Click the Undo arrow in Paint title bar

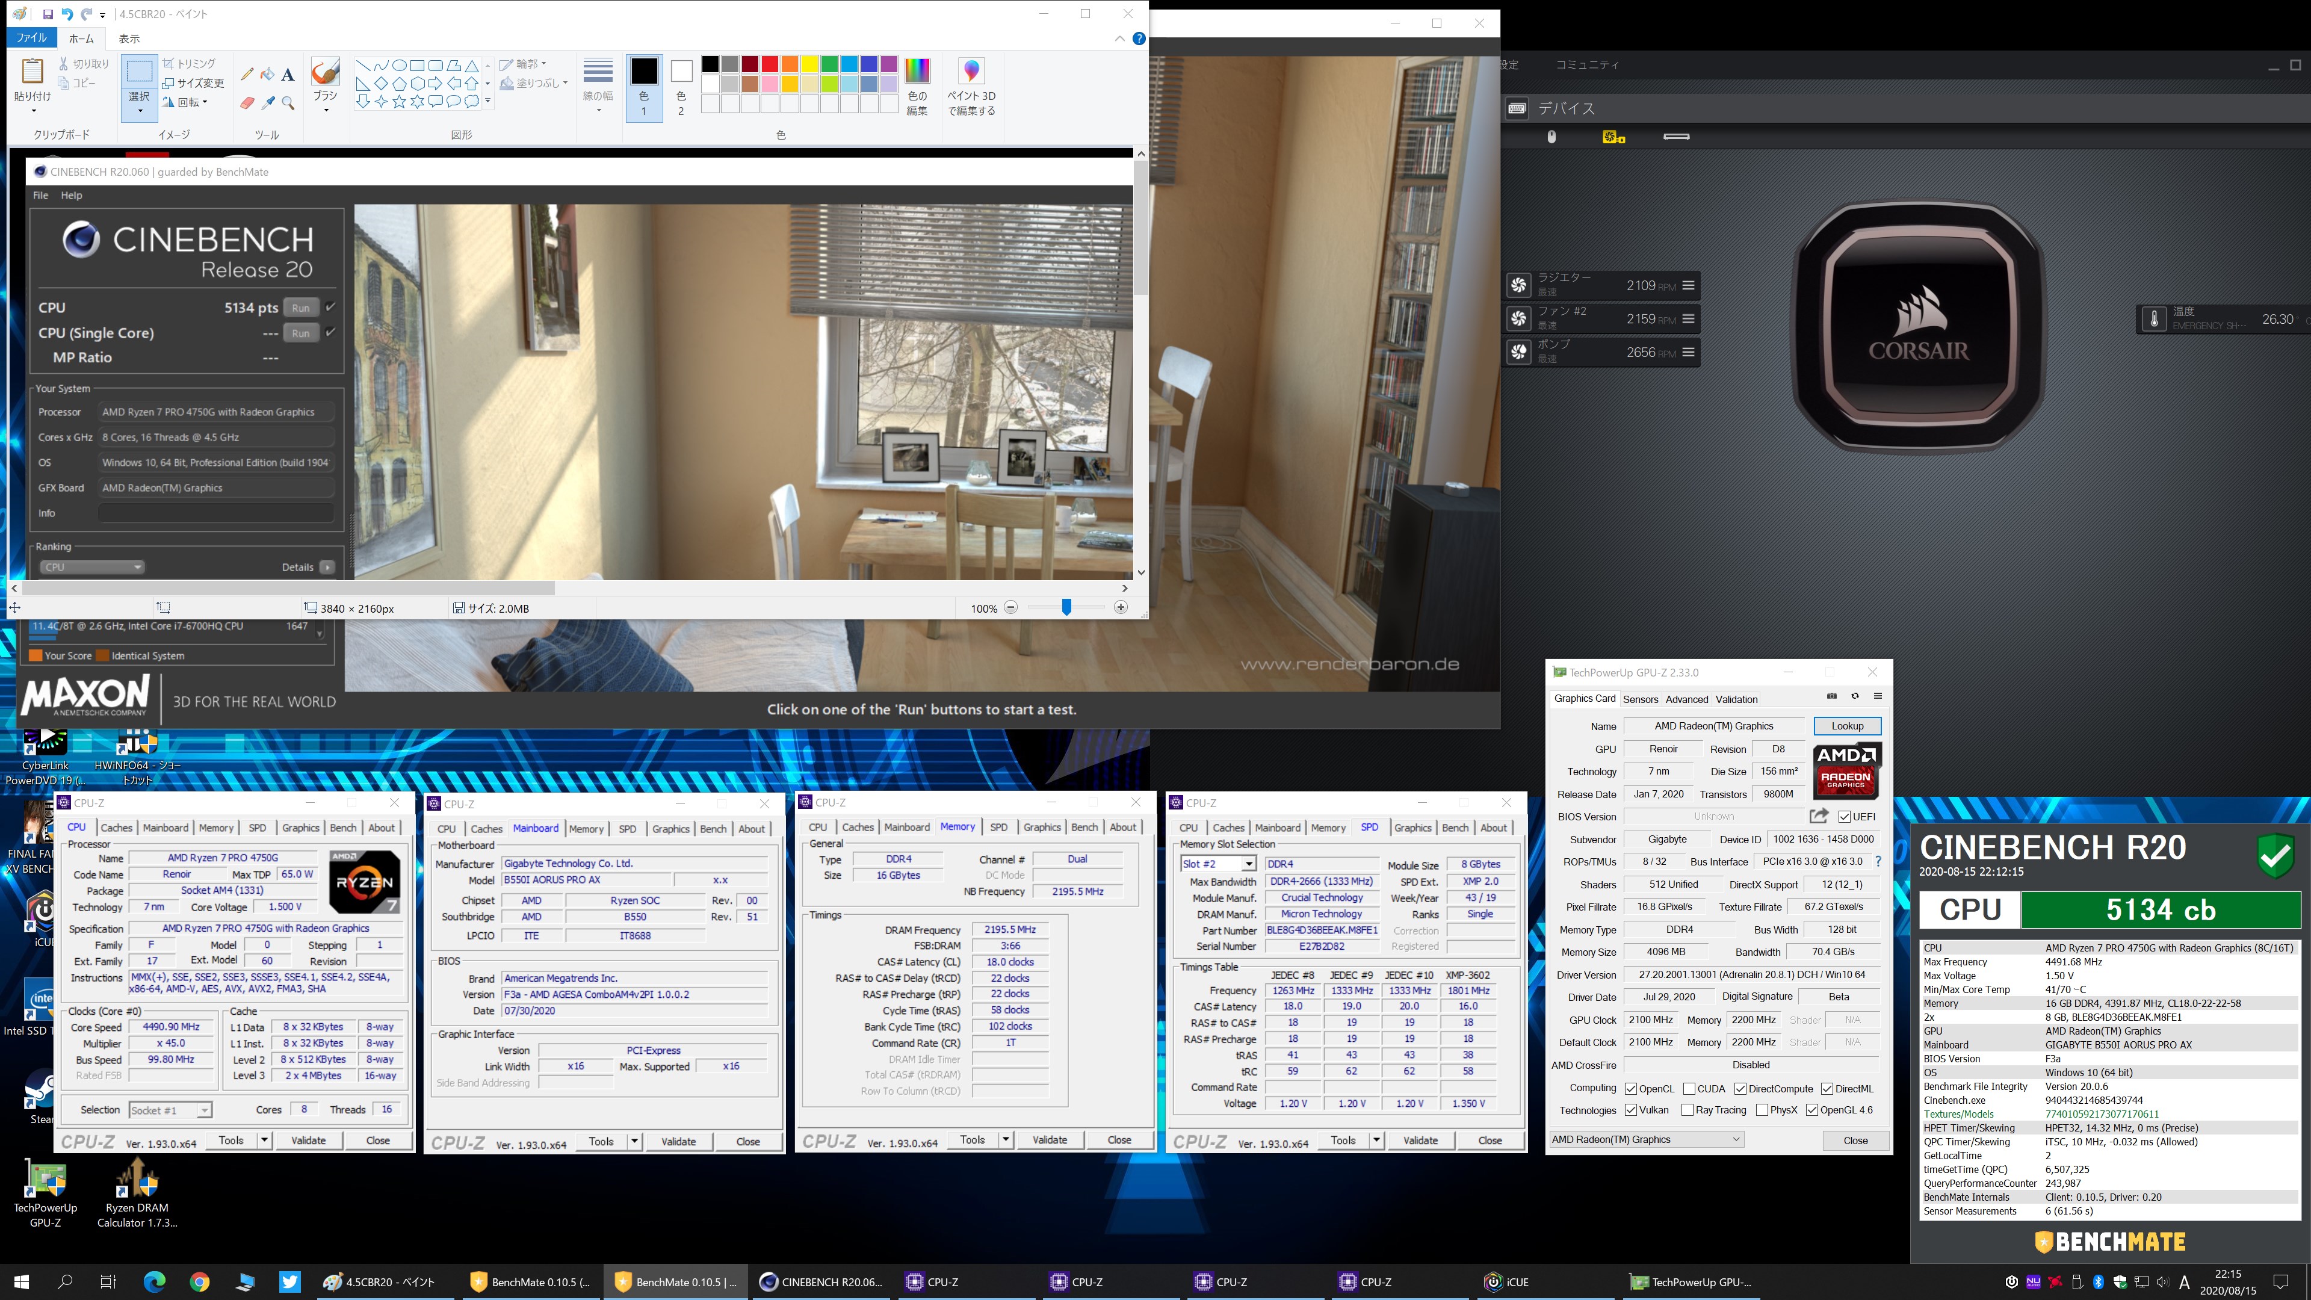click(67, 14)
